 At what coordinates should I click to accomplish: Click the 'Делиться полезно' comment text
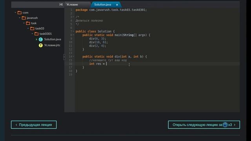89,21
